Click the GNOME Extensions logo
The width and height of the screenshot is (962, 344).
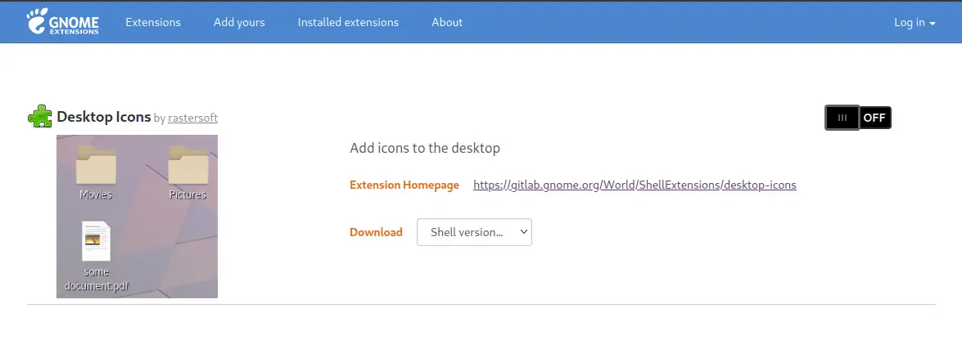pyautogui.click(x=62, y=21)
